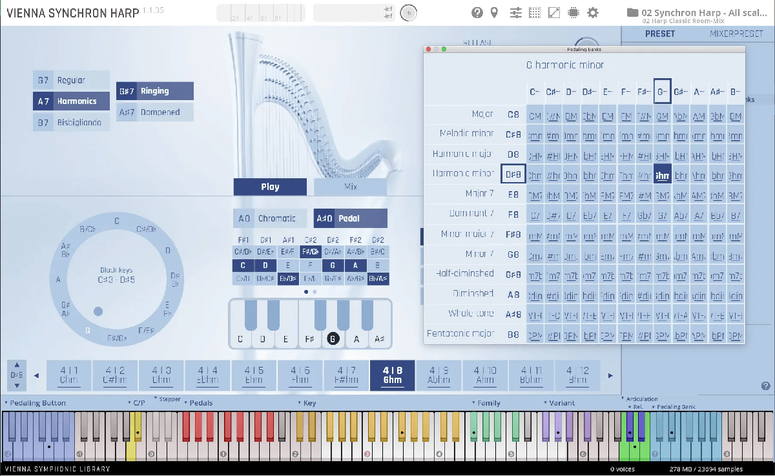Screen dimensions: 775x476
Task: Adjust the master volume knob
Action: click(409, 12)
